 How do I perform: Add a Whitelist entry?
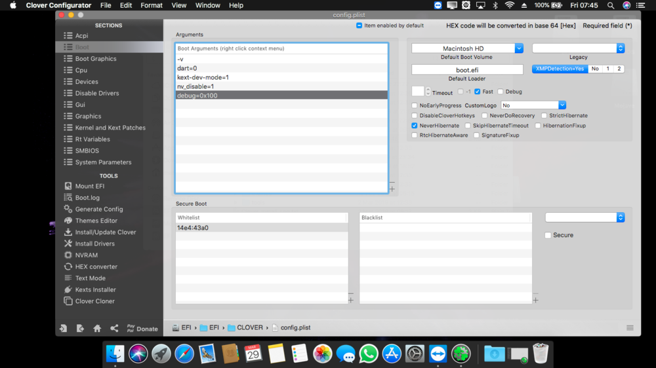point(350,301)
